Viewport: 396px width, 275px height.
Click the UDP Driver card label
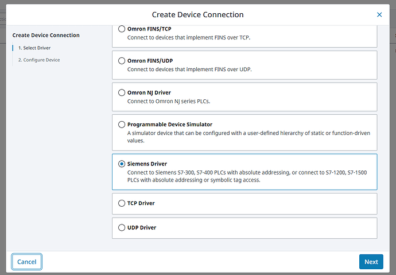[x=141, y=227]
